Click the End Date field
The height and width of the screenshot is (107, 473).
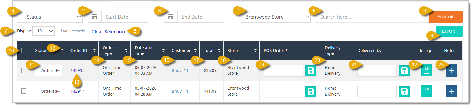click(x=201, y=17)
